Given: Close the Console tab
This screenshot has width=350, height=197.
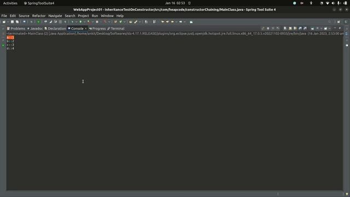Looking at the screenshot, I should point(86,28).
